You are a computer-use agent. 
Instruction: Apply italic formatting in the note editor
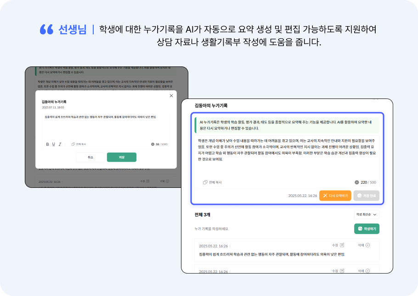pyautogui.click(x=60, y=144)
